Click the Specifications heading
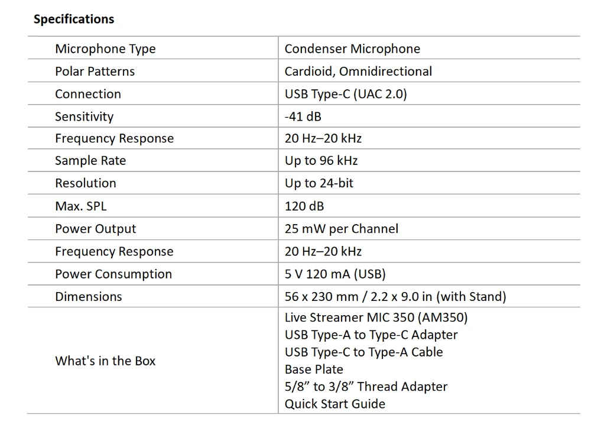Viewport: 601px width, 444px height. (x=74, y=19)
